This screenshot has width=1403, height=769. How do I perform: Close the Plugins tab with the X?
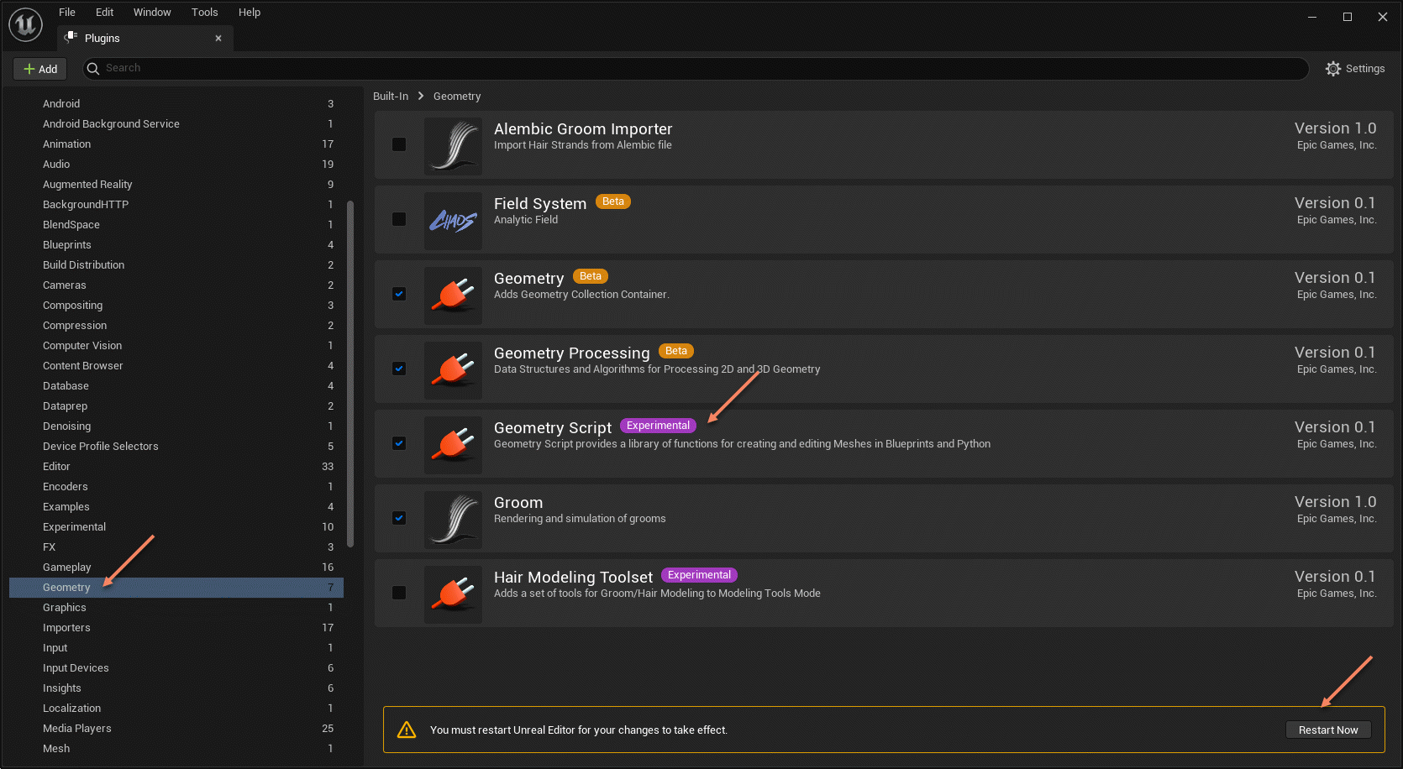pyautogui.click(x=218, y=39)
